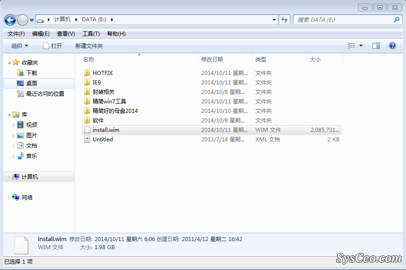Go back with the blue Back arrow
The height and width of the screenshot is (270, 406).
coord(10,20)
